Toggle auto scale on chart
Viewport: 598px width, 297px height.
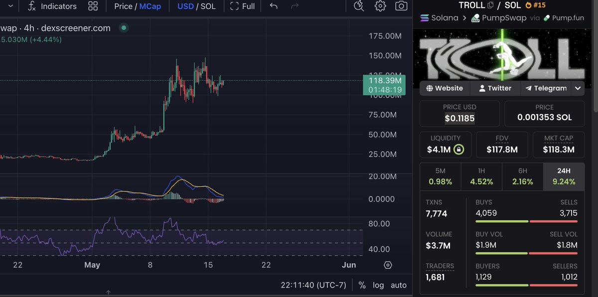coord(398,286)
